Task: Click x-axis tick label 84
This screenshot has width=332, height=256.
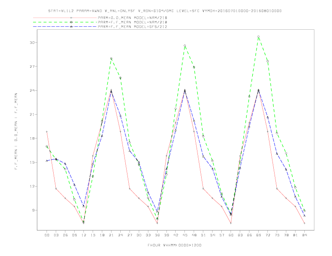Action: [x=304, y=235]
